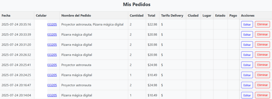This screenshot has height=99, width=272.
Task: Click the Total column header
Action: point(151,15)
